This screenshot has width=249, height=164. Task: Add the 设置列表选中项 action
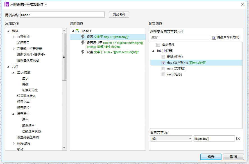click(x=28, y=137)
